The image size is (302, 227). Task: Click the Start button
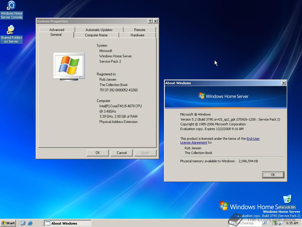pos(8,223)
